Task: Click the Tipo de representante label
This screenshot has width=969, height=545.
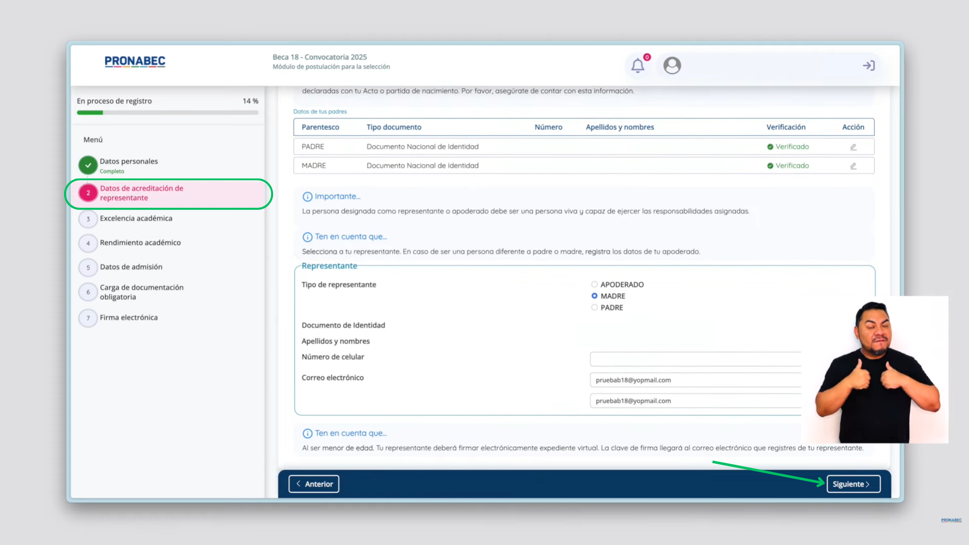Action: (339, 285)
